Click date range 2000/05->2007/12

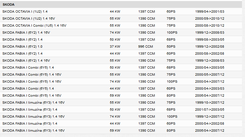coord(210,75)
